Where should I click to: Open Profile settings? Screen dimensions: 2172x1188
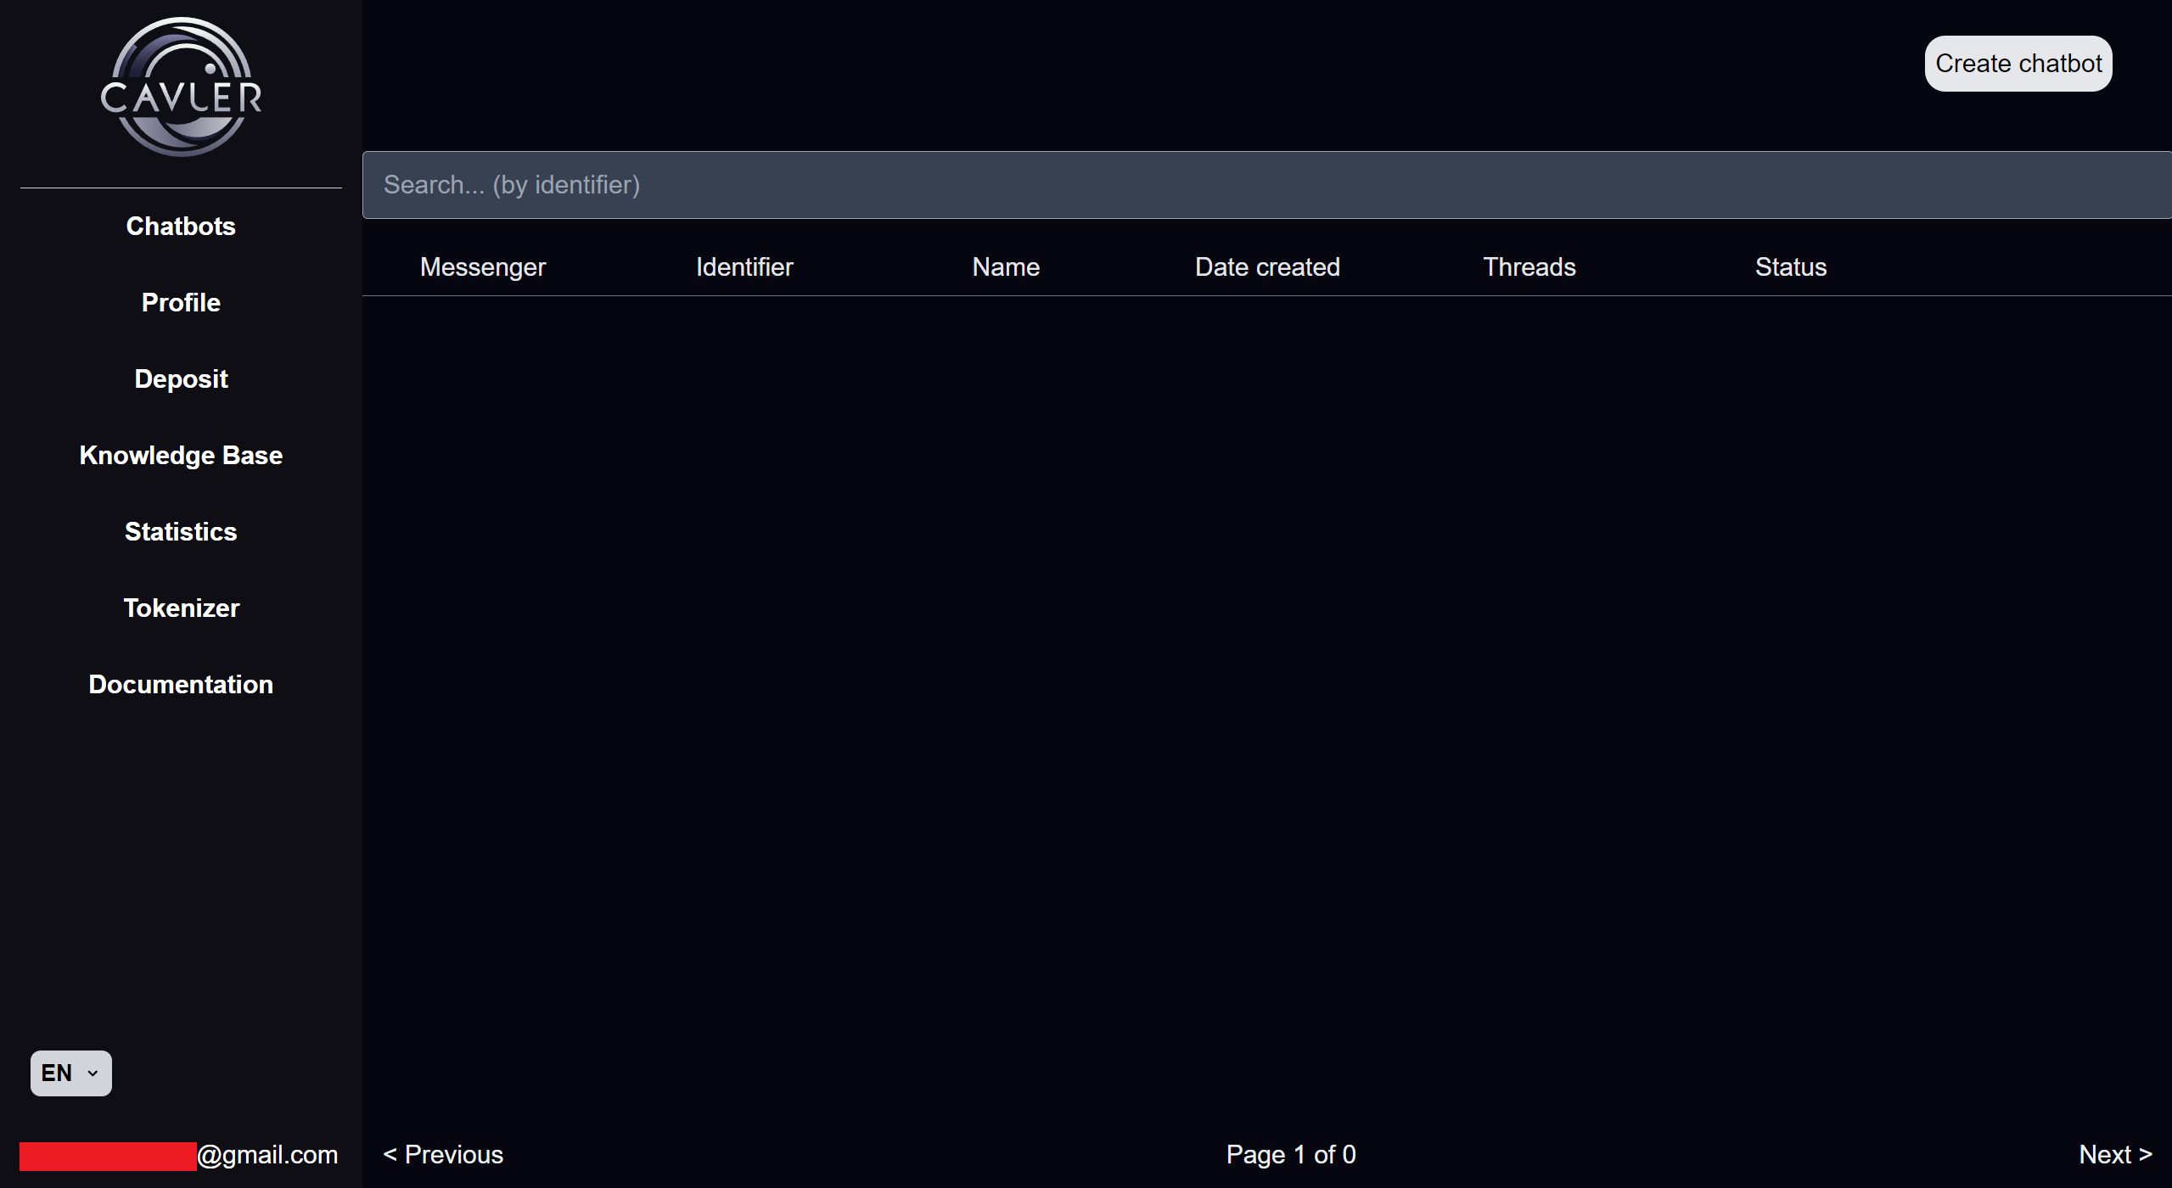[180, 303]
